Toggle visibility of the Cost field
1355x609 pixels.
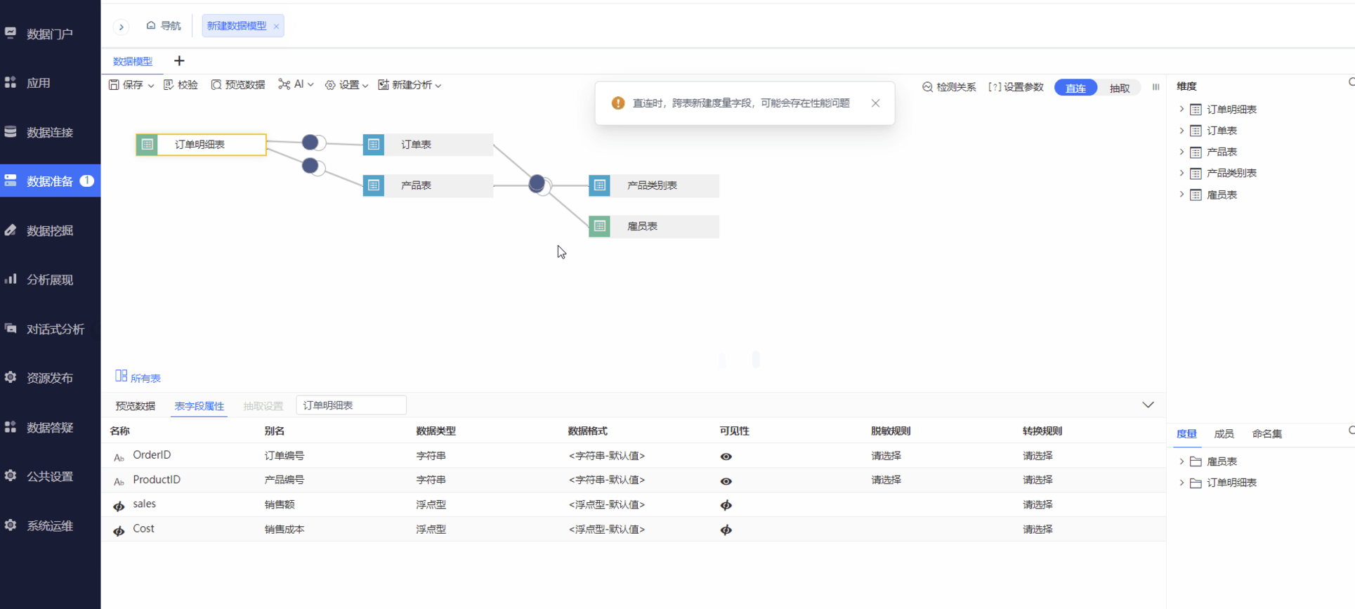(726, 530)
